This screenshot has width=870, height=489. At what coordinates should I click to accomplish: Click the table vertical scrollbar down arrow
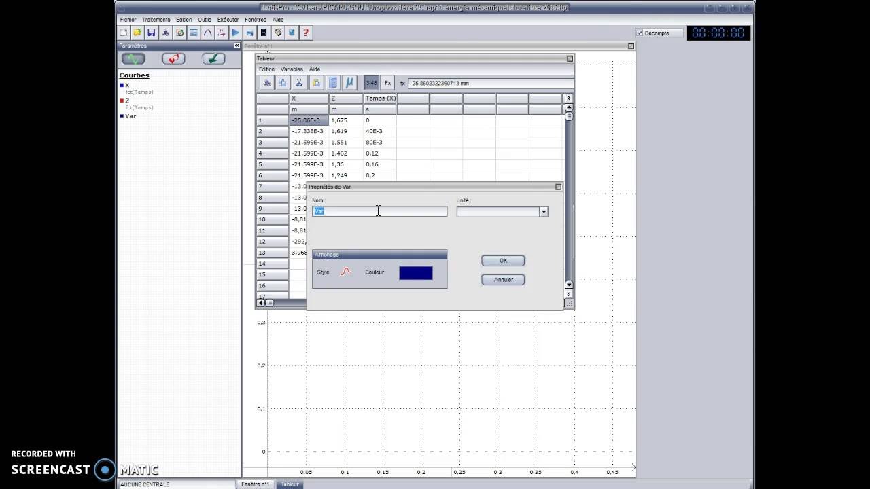tap(569, 285)
